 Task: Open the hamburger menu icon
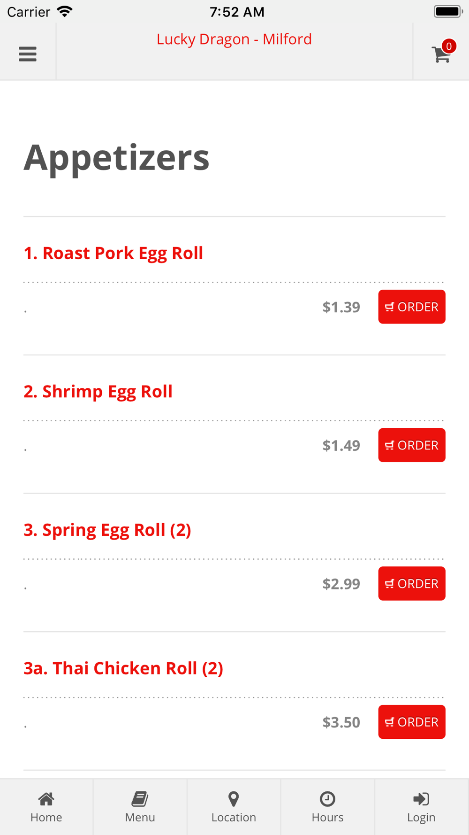pos(28,54)
